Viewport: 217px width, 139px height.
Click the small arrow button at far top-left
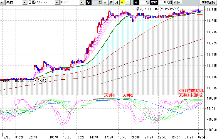point(2,2)
